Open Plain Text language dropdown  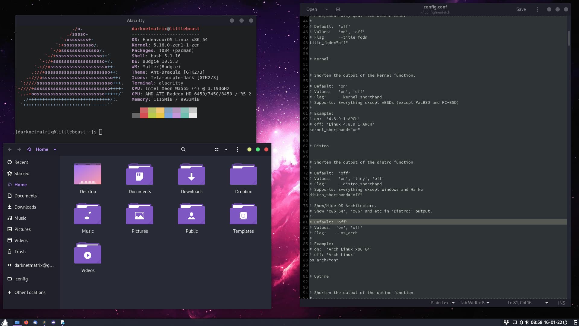[x=442, y=303]
